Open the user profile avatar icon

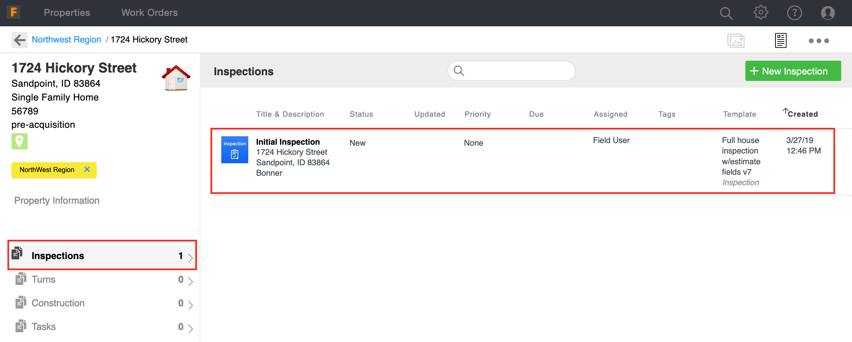[827, 13]
